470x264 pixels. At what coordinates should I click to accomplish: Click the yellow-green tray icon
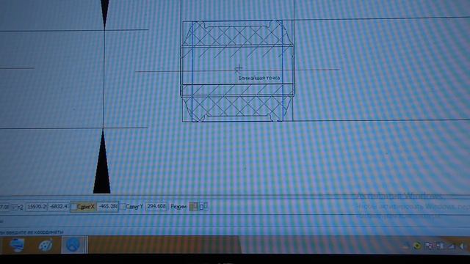(x=417, y=246)
